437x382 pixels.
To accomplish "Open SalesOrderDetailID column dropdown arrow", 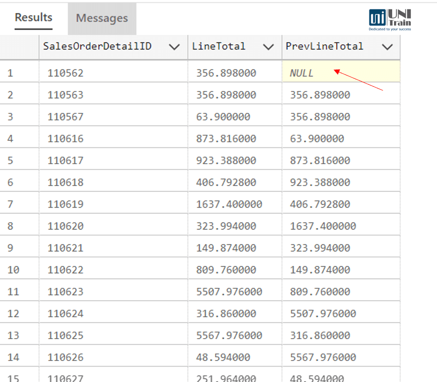I will pyautogui.click(x=174, y=47).
